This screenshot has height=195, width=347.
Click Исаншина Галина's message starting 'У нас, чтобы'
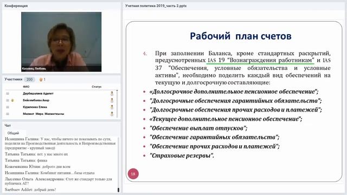coord(60,144)
